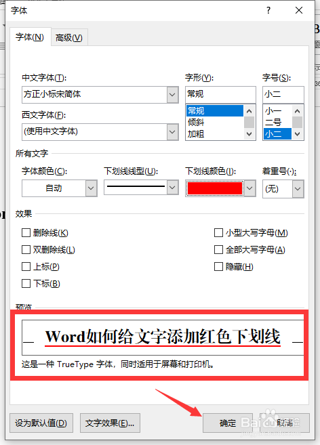Enable the 上标(P) checkbox
320x445 pixels.
pos(26,267)
